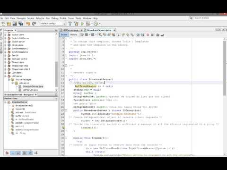The width and height of the screenshot is (227, 170).
Task: Open the Debug menu
Action: (55, 18)
